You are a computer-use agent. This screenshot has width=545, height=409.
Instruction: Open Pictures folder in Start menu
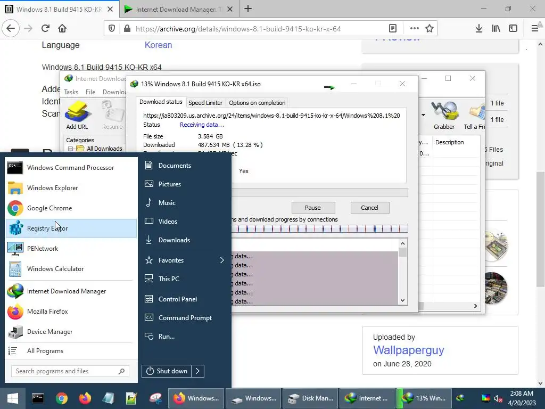[x=185, y=184]
